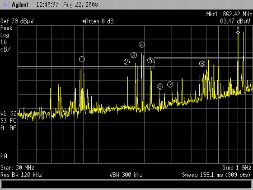The image size is (253, 190).
Task: Click the 12:48:37 time stamp
Action: coord(47,5)
